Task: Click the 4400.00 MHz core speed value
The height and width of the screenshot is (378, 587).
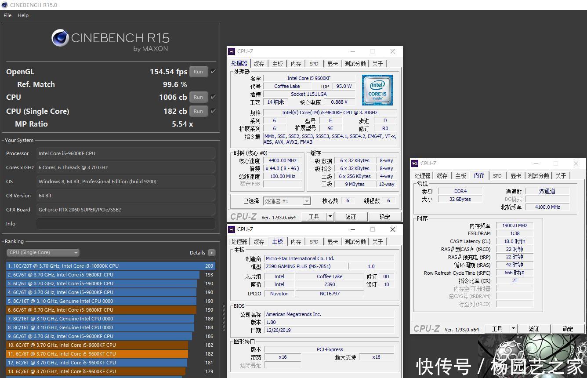Action: point(282,161)
